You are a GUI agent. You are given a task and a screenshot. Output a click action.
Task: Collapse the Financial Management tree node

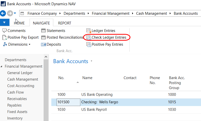click(x=2, y=67)
